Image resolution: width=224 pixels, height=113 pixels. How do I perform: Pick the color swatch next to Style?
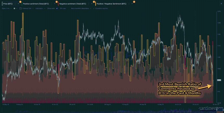point(15,9)
